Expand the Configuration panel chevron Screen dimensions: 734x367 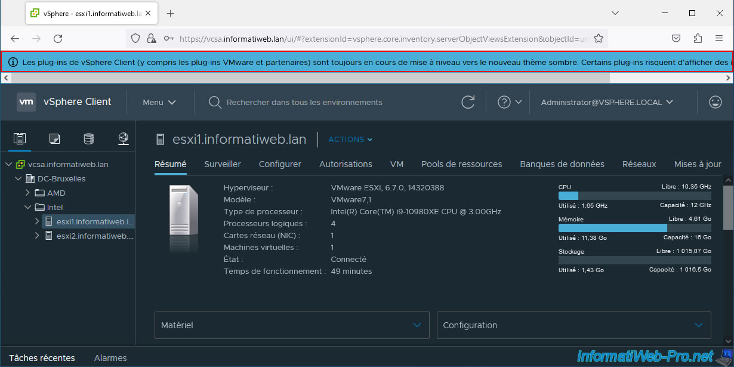coord(699,325)
